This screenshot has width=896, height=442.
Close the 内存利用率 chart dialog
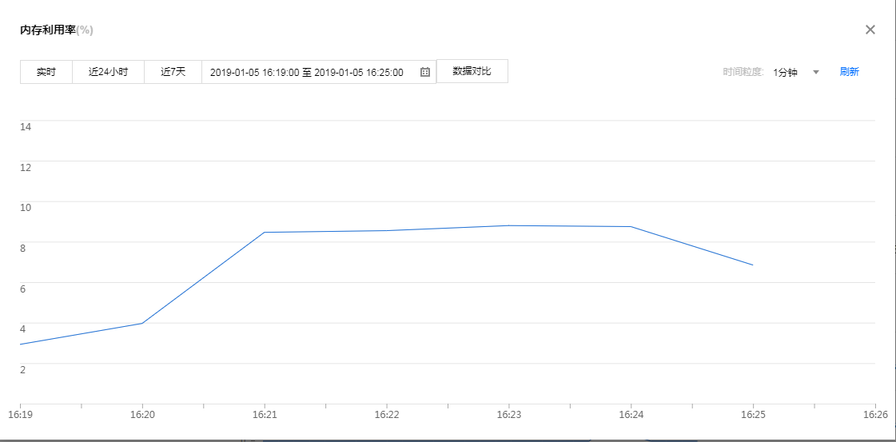point(870,30)
